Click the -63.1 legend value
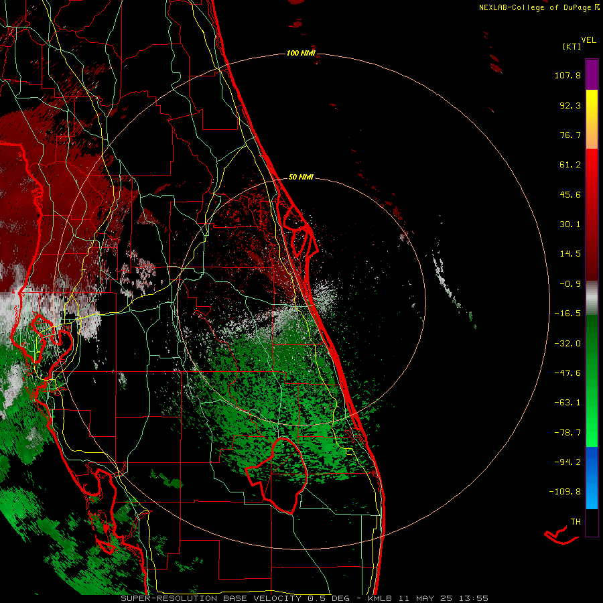Viewport: 603px width, 603px height. click(567, 403)
